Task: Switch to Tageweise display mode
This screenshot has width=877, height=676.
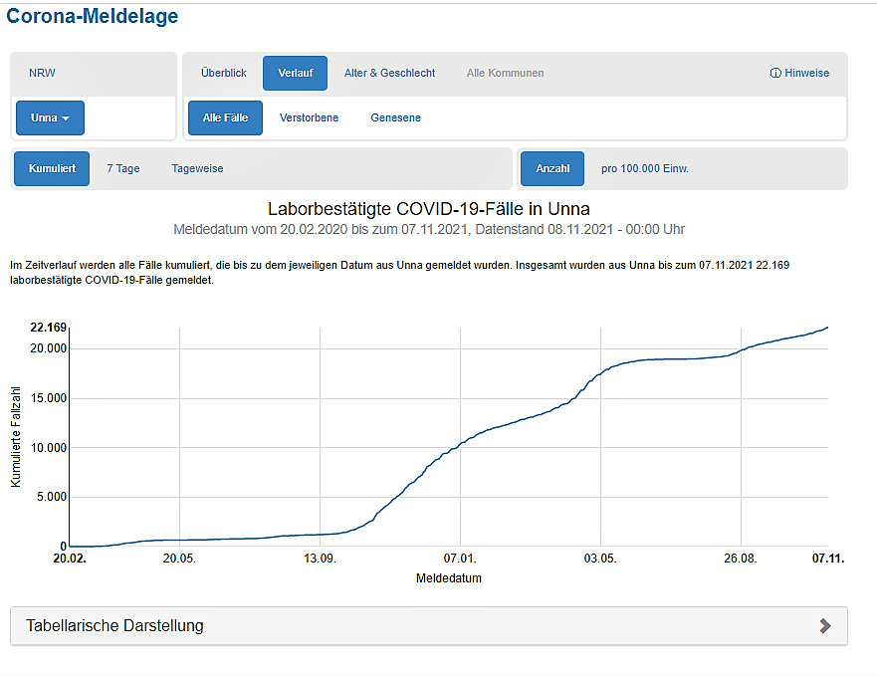Action: (197, 168)
